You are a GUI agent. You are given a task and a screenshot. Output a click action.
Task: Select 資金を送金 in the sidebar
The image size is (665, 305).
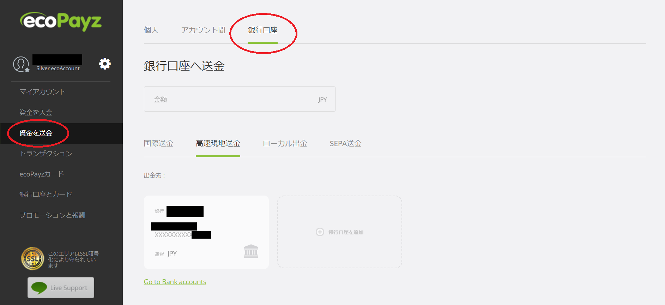click(36, 133)
